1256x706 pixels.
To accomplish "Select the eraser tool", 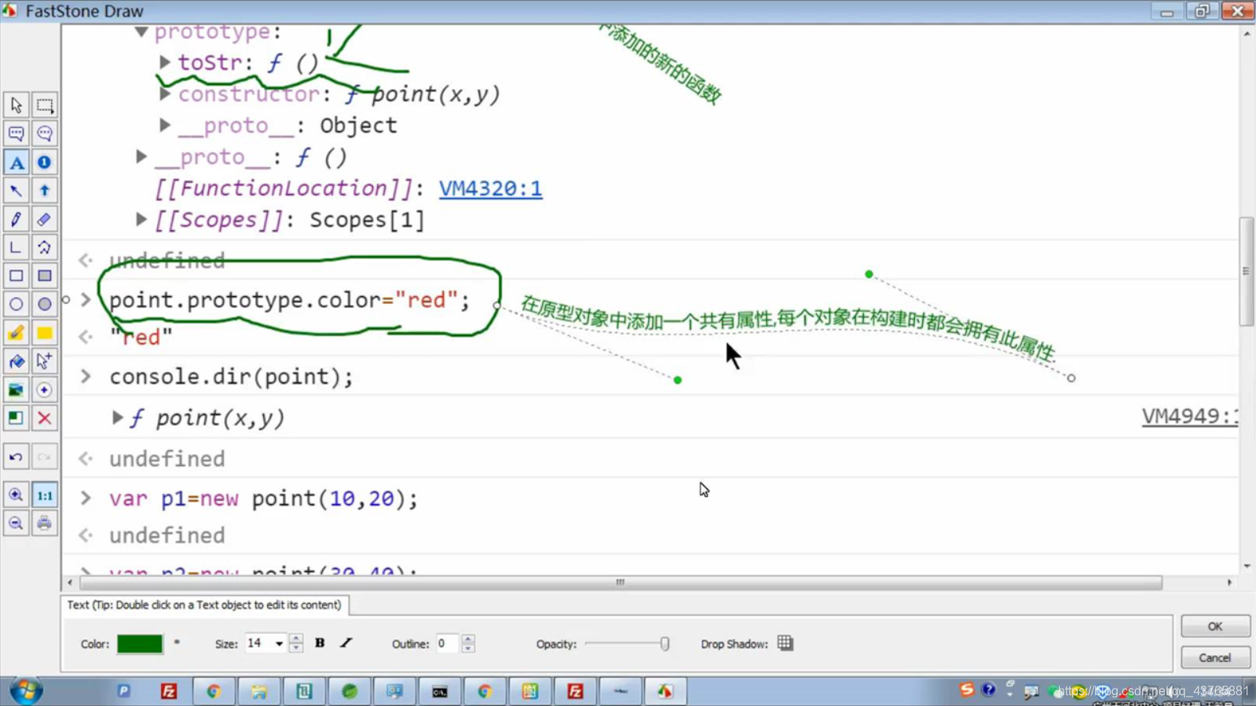I will (x=45, y=219).
